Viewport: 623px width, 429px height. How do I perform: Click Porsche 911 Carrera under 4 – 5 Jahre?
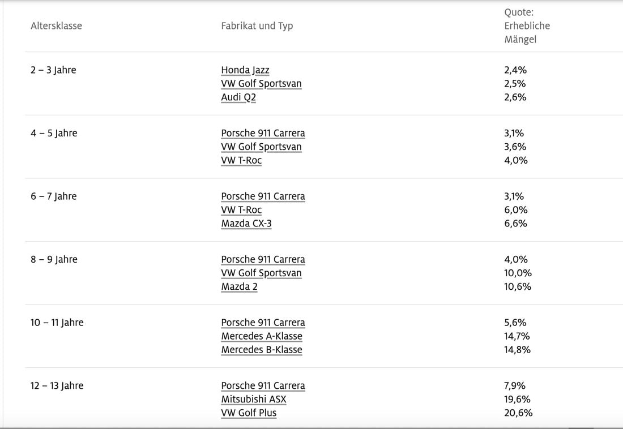coord(263,134)
